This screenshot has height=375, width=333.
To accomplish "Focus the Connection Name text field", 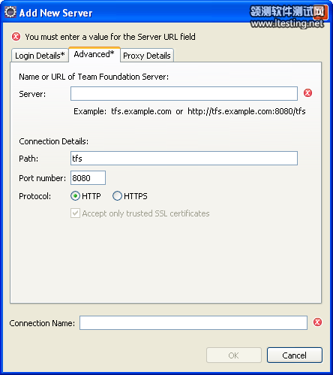I will 193,323.
